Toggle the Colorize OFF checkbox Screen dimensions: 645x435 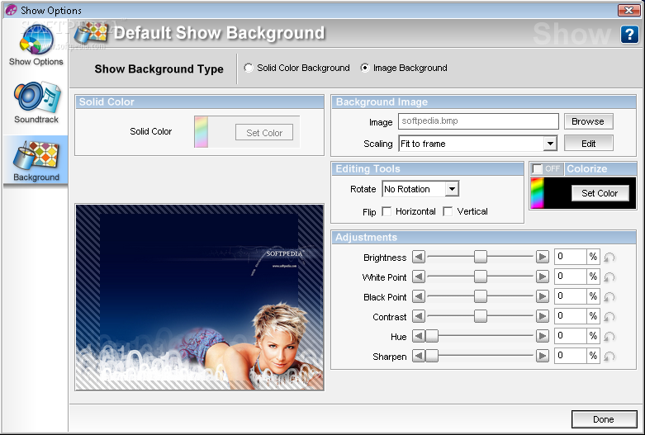538,168
